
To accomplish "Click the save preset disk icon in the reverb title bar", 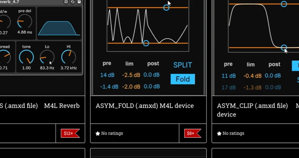I will click(x=79, y=2).
